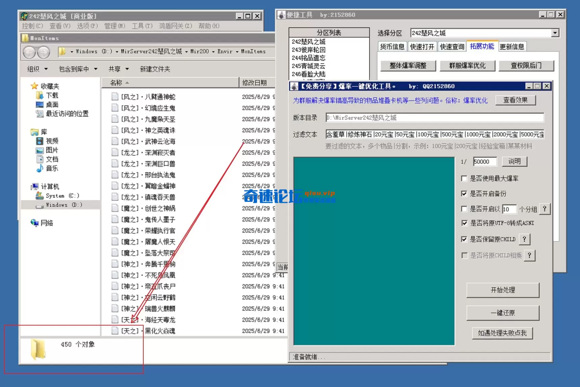
Task: Click the forward navigation arrow in the explorer
Action: 43,52
